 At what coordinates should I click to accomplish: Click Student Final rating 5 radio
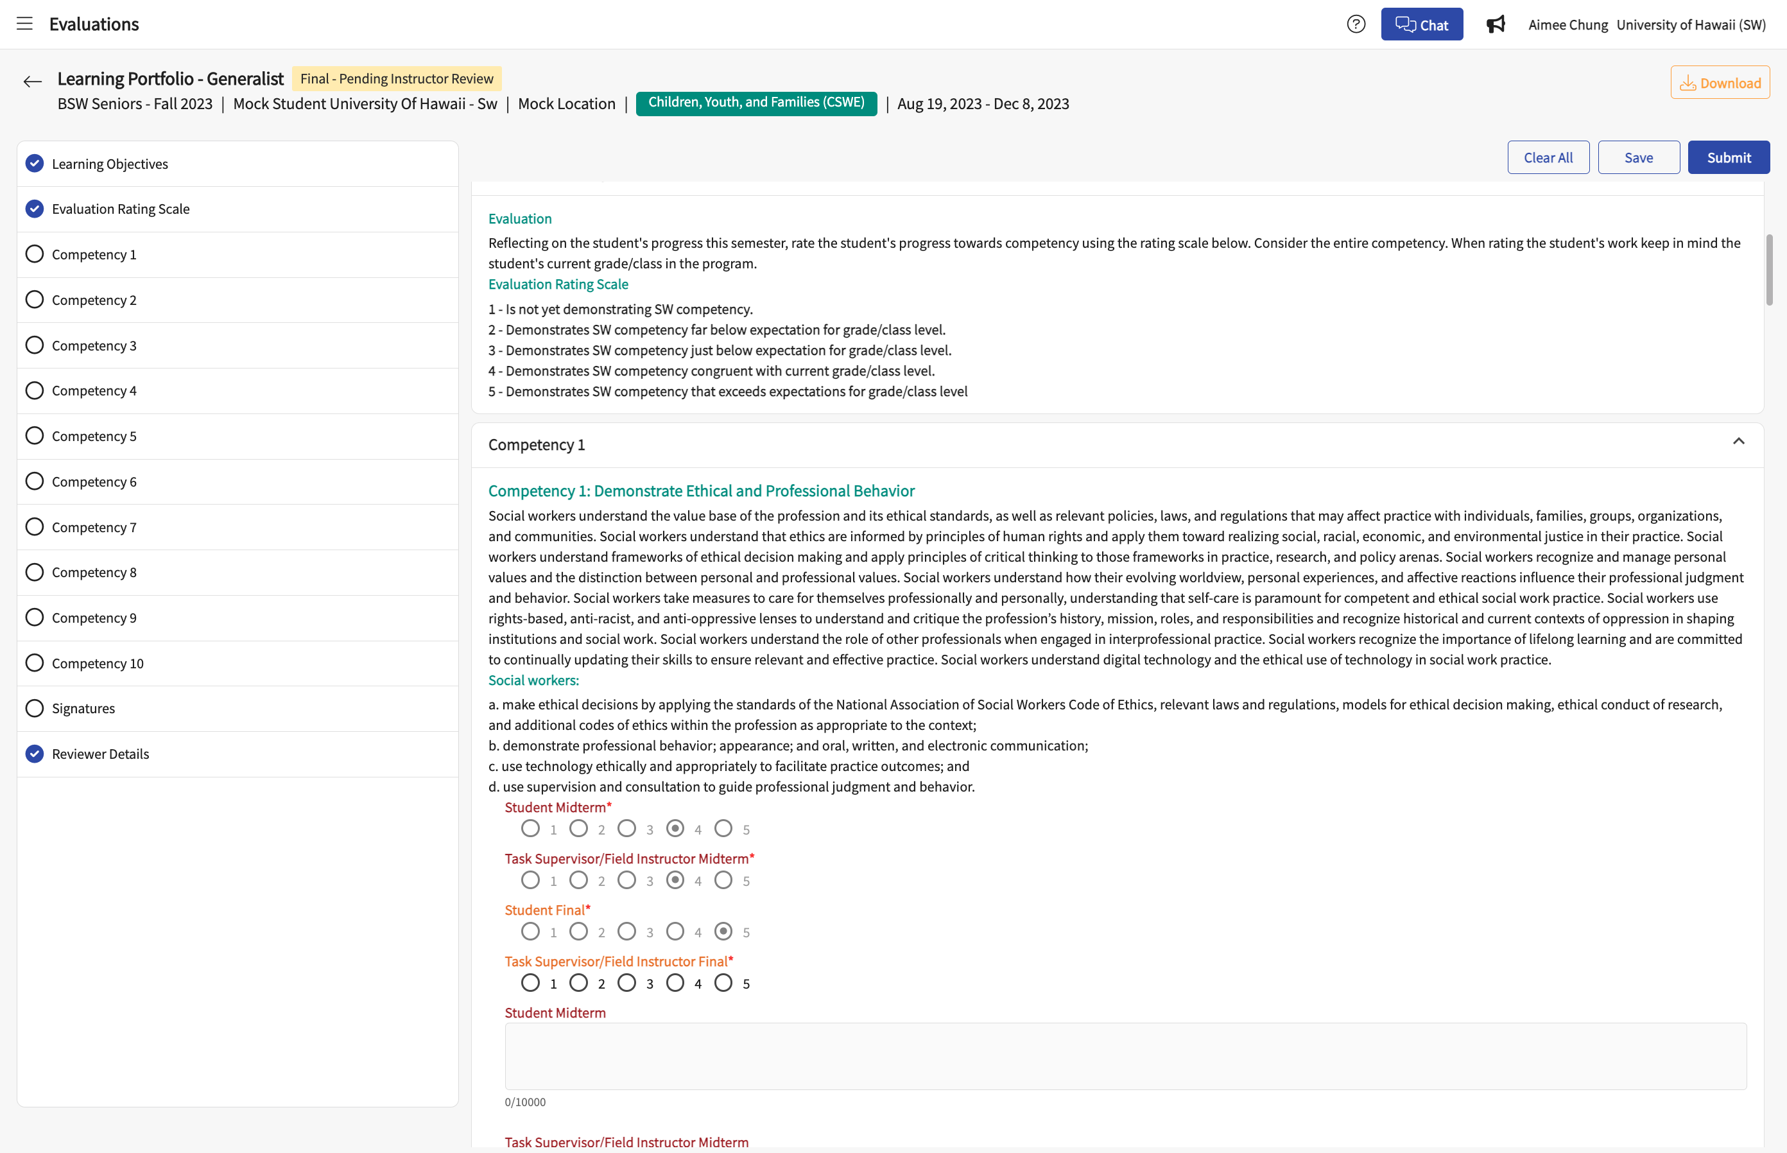(723, 932)
